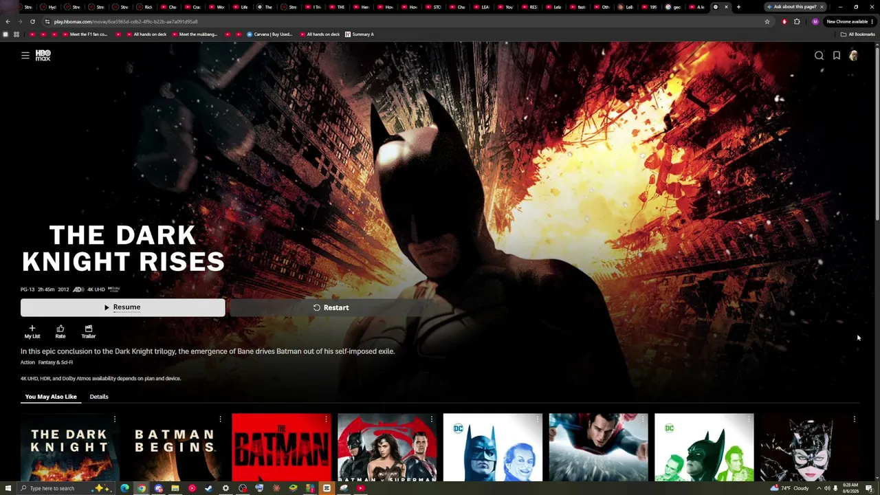880x495 pixels.
Task: Open the Windows notification center icon
Action: [870, 488]
